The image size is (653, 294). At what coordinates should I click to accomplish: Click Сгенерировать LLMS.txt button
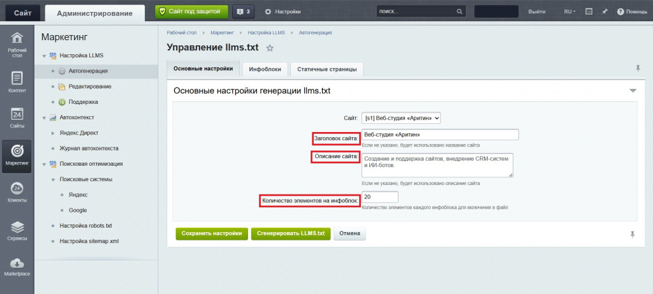pos(291,233)
